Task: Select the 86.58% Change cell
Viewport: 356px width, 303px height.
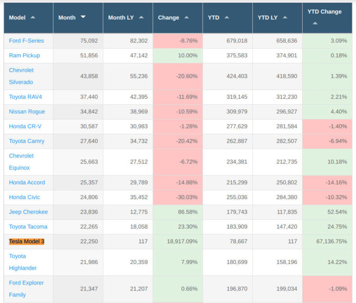Action: pyautogui.click(x=178, y=212)
